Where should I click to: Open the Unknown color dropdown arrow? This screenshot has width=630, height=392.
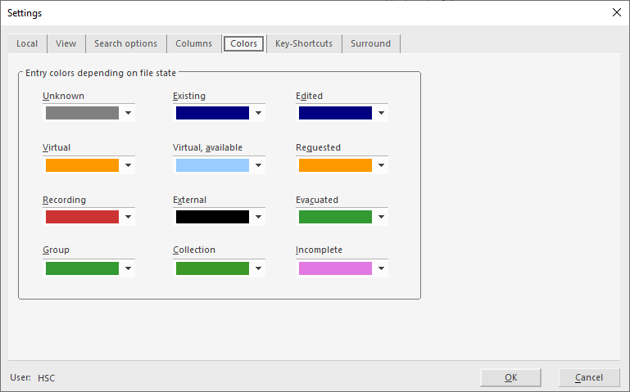tap(128, 114)
